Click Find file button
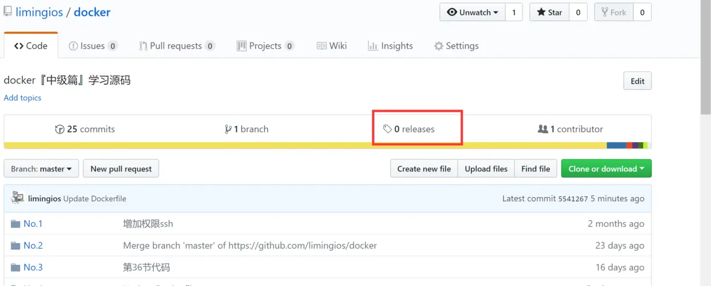 click(536, 169)
